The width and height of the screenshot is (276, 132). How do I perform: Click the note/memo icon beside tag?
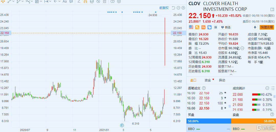click(x=215, y=27)
